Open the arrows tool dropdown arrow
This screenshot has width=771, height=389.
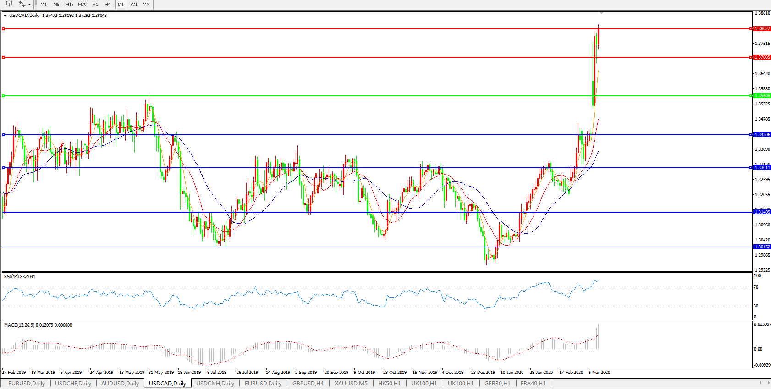pos(30,5)
